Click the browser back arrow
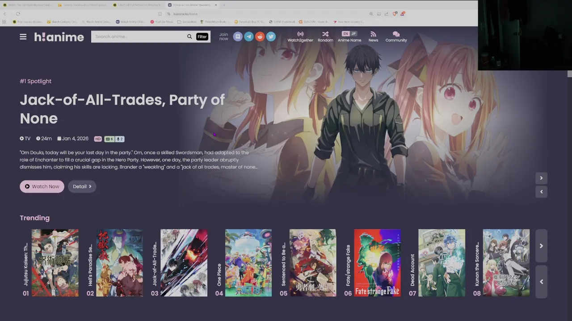The width and height of the screenshot is (572, 321). tap(5, 14)
